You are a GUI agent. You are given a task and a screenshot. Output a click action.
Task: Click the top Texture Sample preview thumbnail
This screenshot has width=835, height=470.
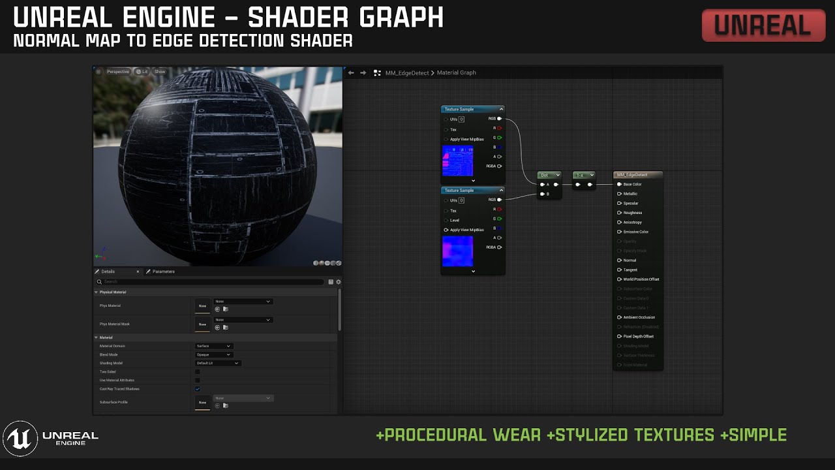457,161
